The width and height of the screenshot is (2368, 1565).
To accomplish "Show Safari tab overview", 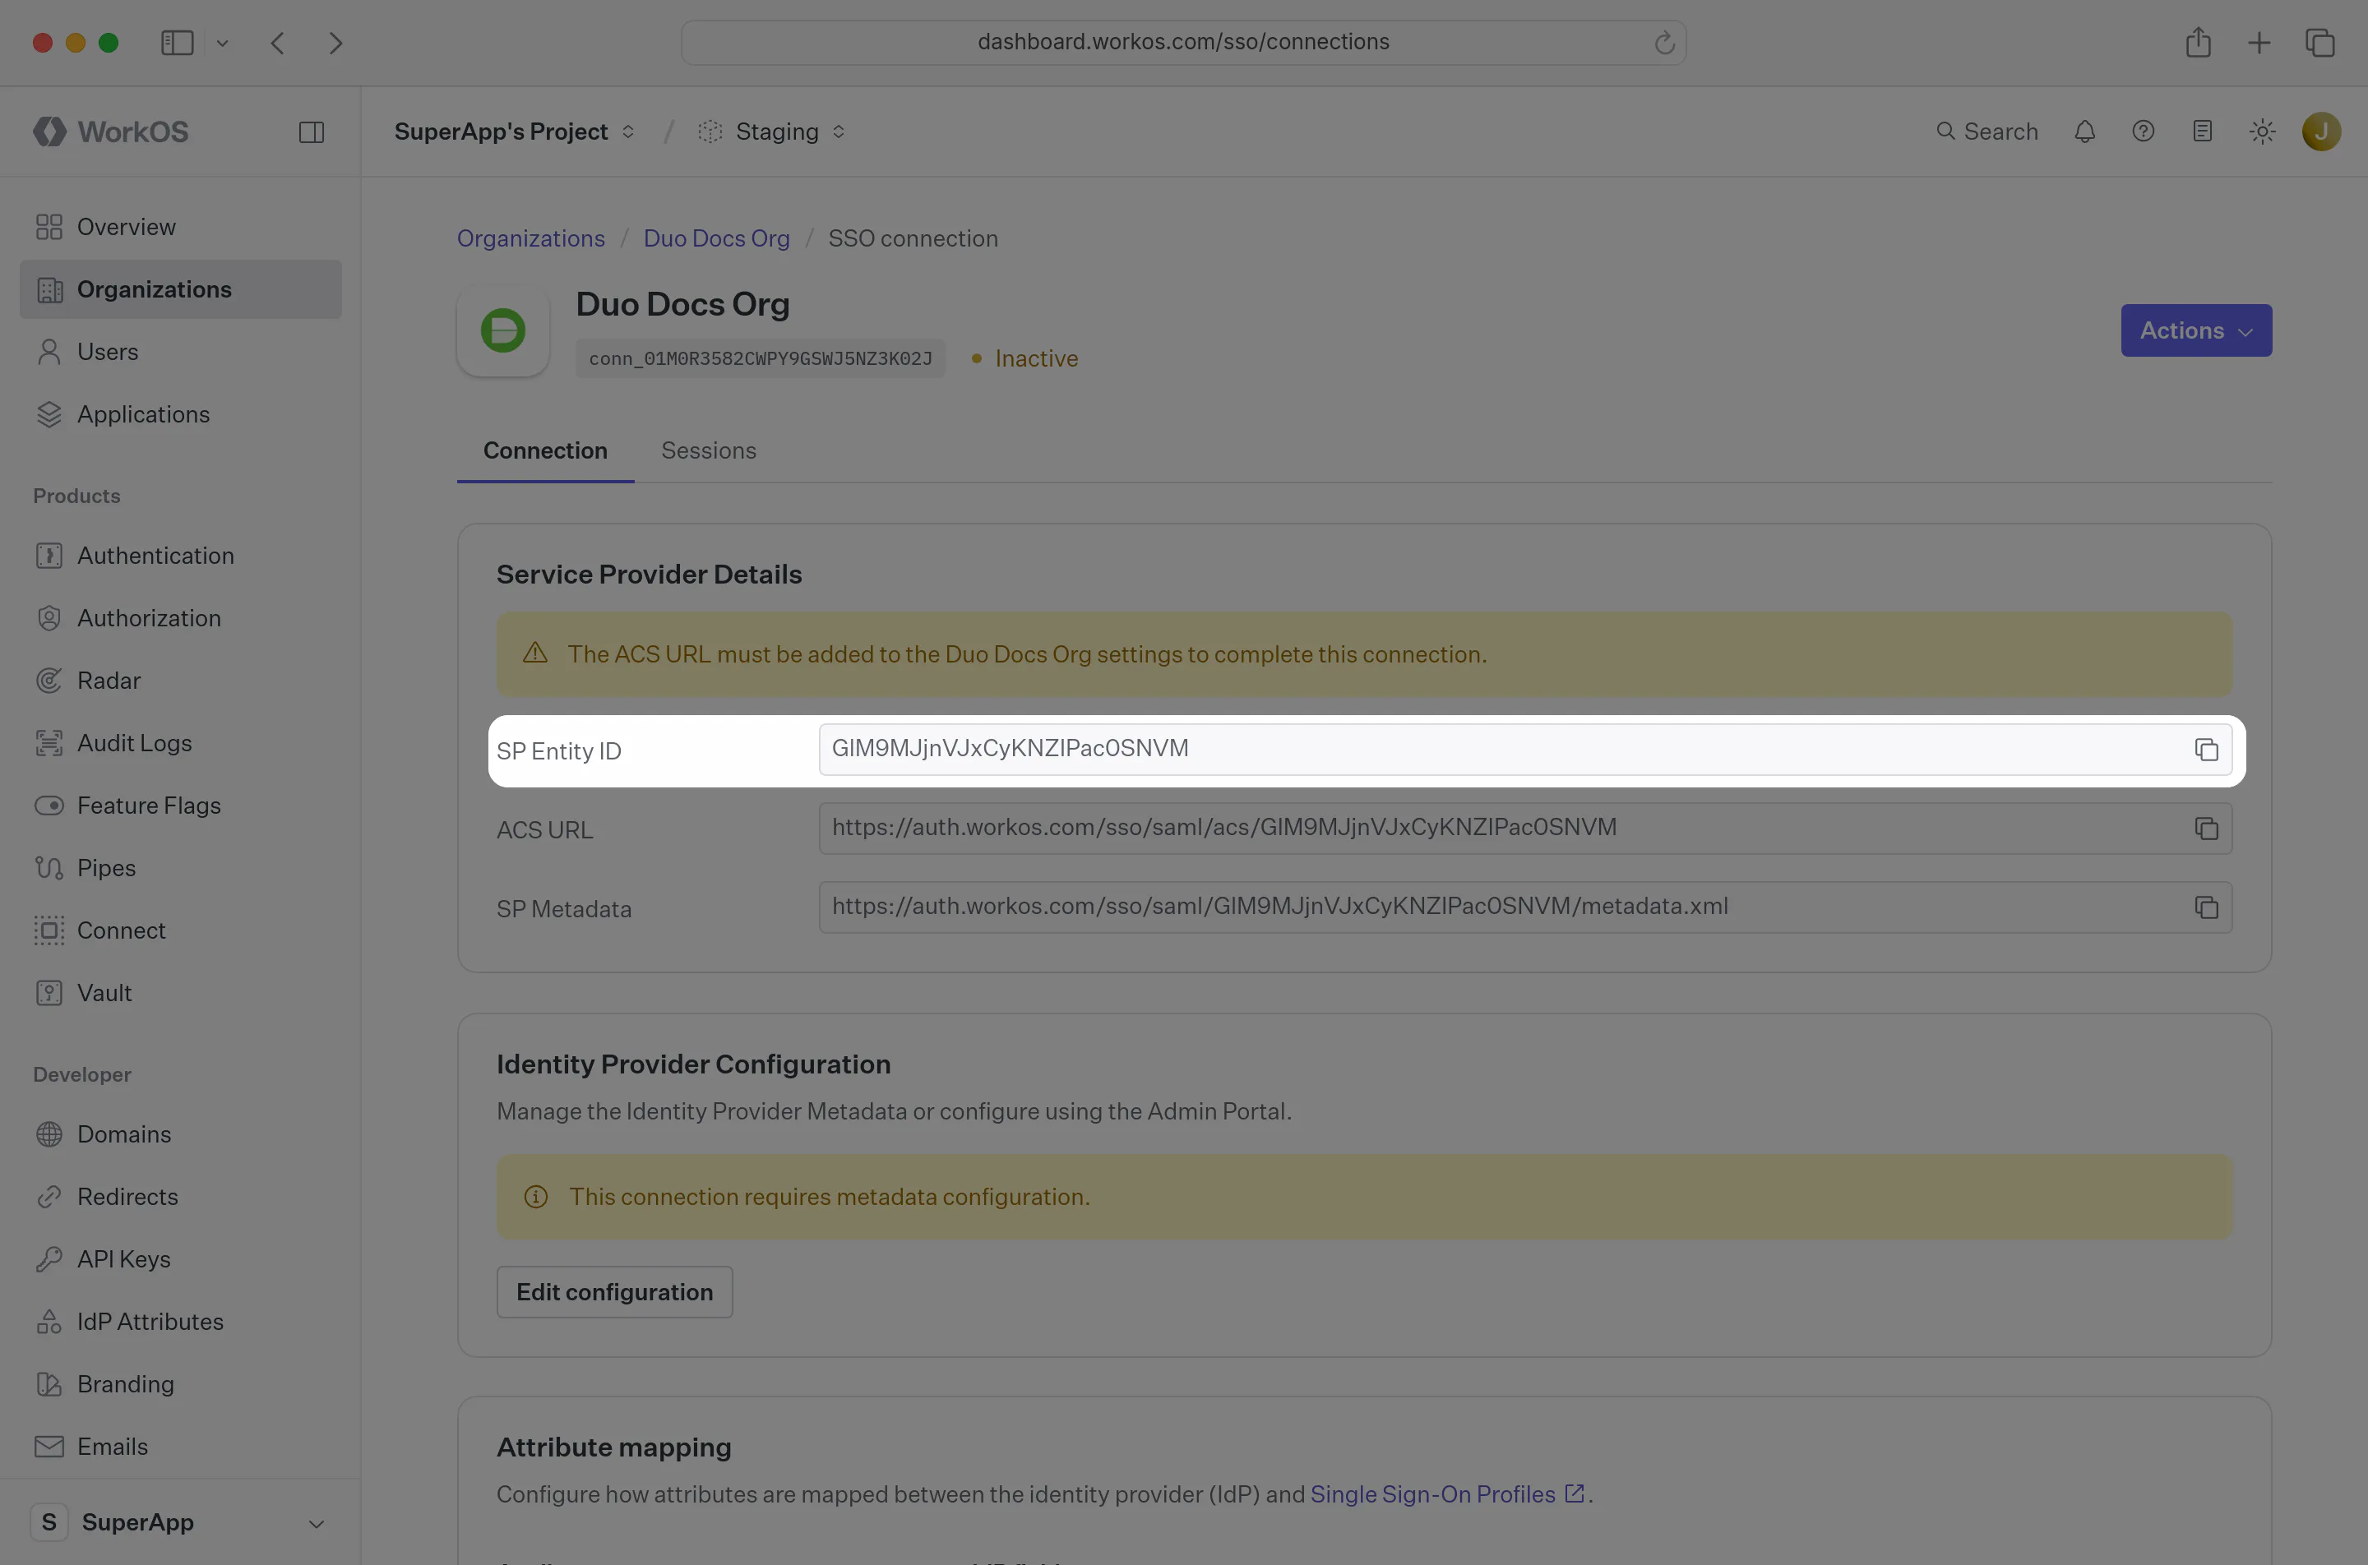I will [2320, 43].
